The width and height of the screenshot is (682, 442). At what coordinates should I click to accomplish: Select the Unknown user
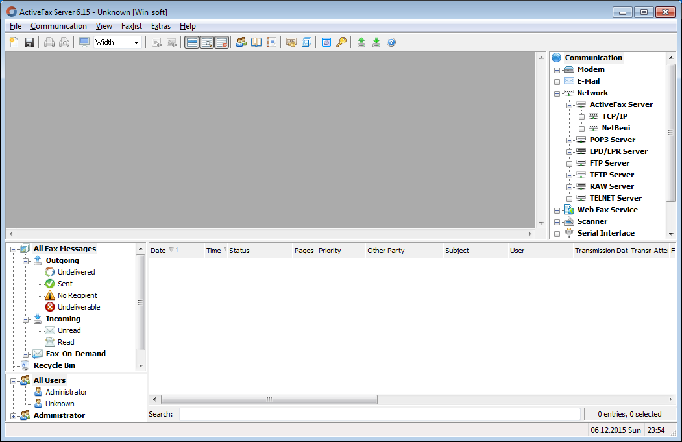[60, 404]
